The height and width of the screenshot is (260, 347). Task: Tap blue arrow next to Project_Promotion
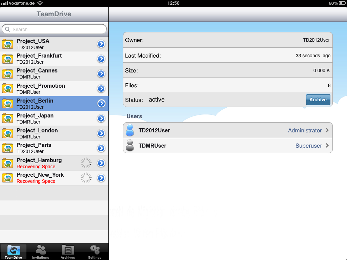pos(101,89)
